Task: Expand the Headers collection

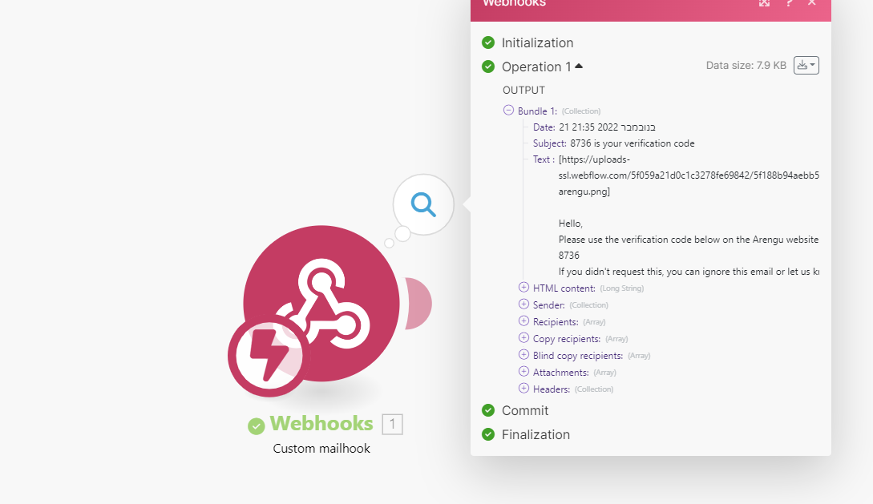Action: [x=523, y=388]
